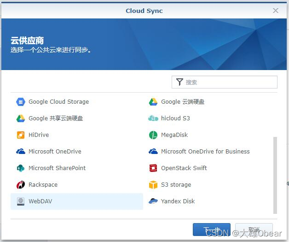Choose the Microsoft SharePoint icon
This screenshot has width=289, height=242.
[21, 168]
